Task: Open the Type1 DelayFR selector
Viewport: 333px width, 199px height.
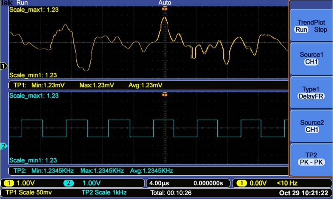Action: pos(311,92)
